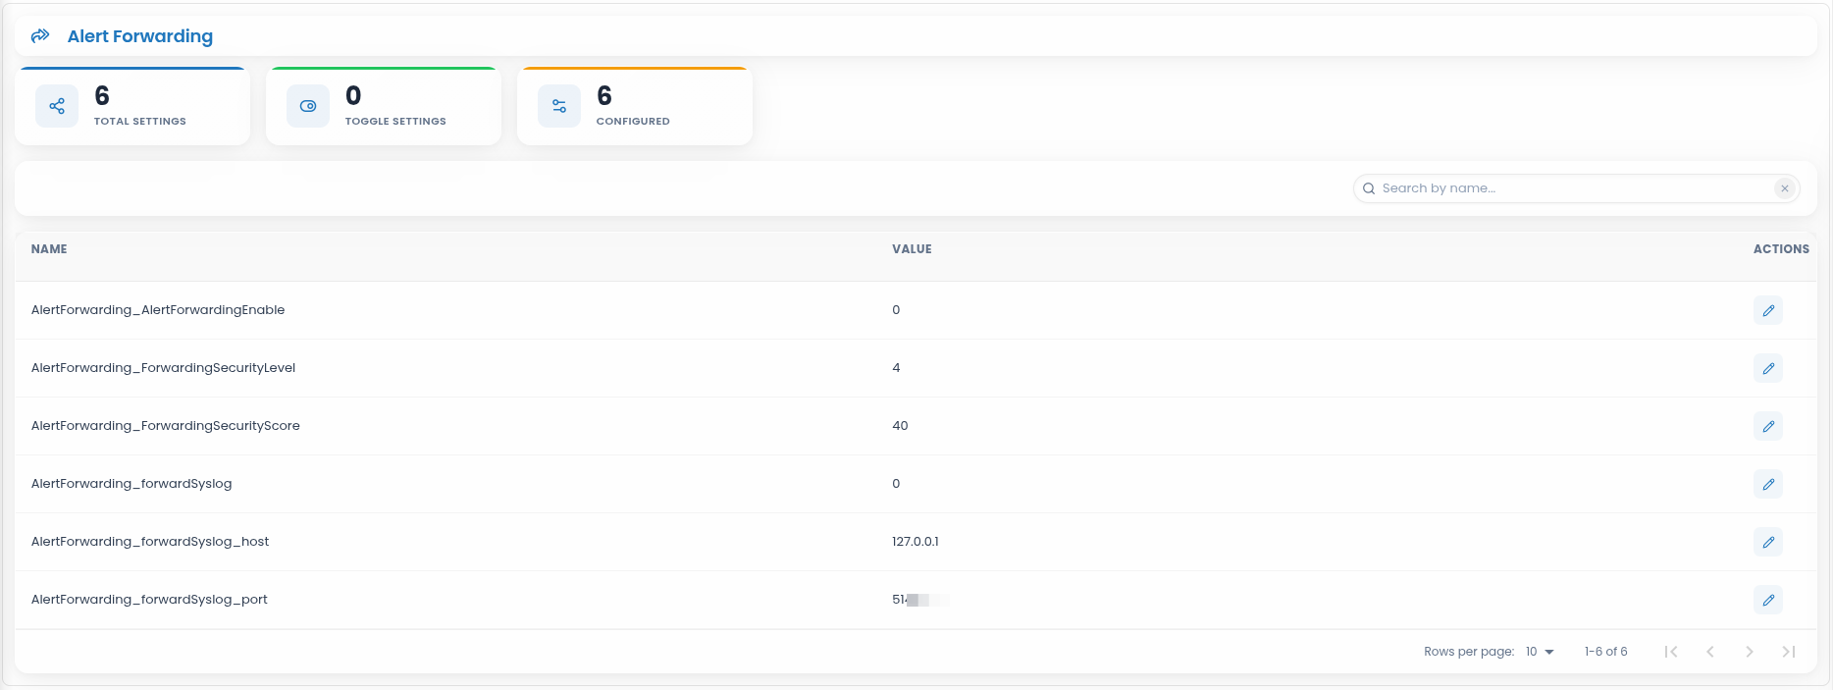Image resolution: width=1833 pixels, height=690 pixels.
Task: Click the AlertForwarding_ForwardingSecurityScore name
Action: coord(166,426)
